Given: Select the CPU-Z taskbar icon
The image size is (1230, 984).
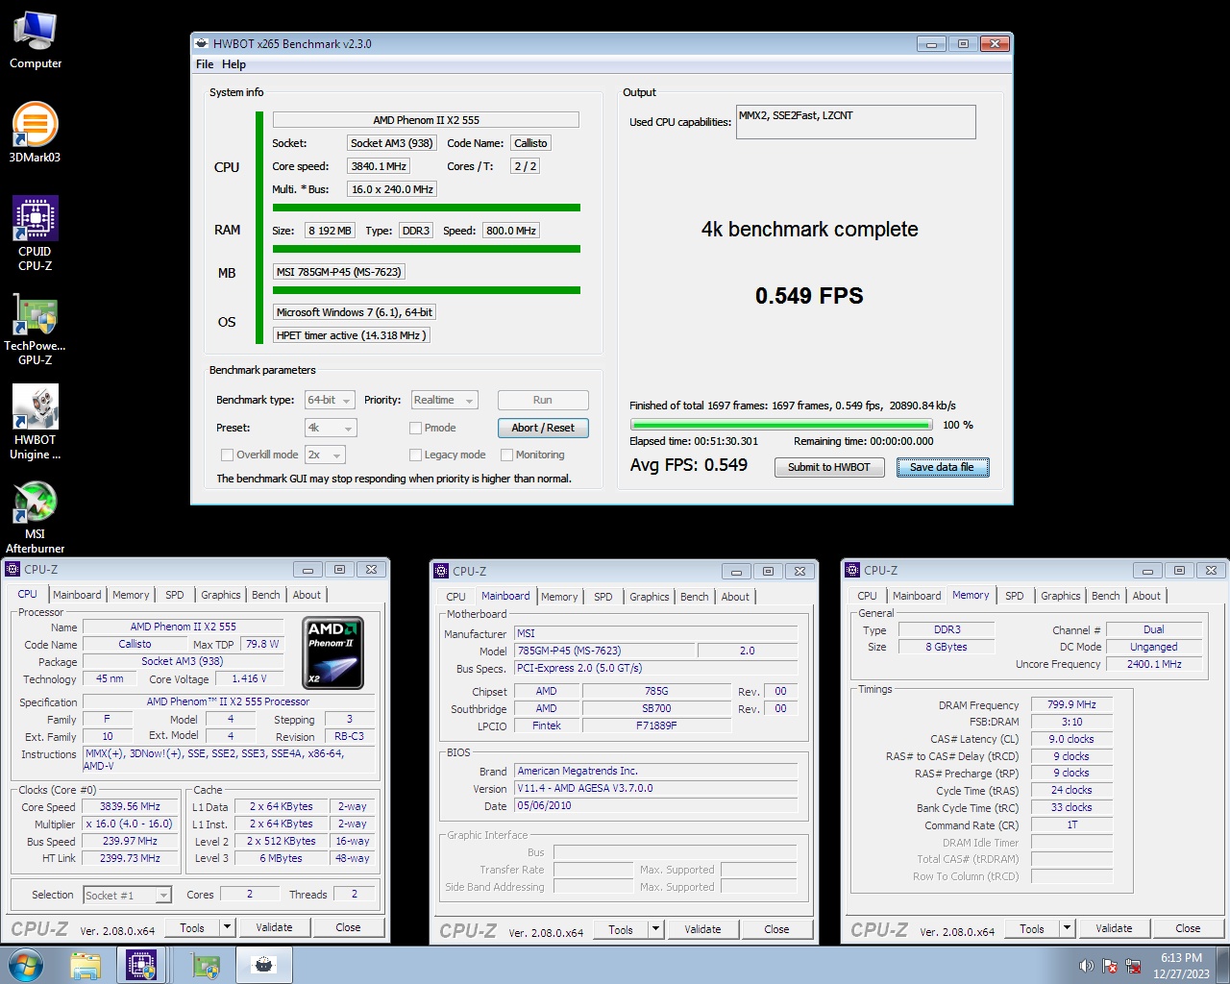Looking at the screenshot, I should (x=141, y=966).
